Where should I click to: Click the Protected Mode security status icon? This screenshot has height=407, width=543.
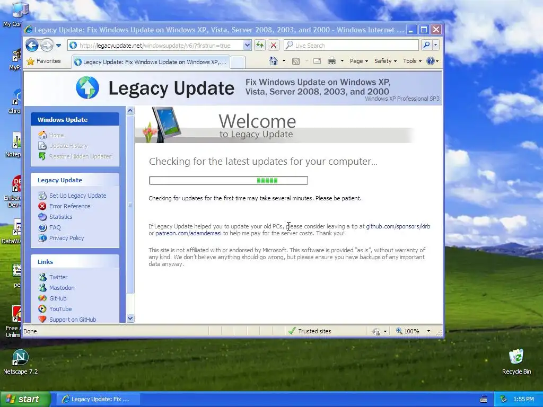pyautogui.click(x=376, y=332)
